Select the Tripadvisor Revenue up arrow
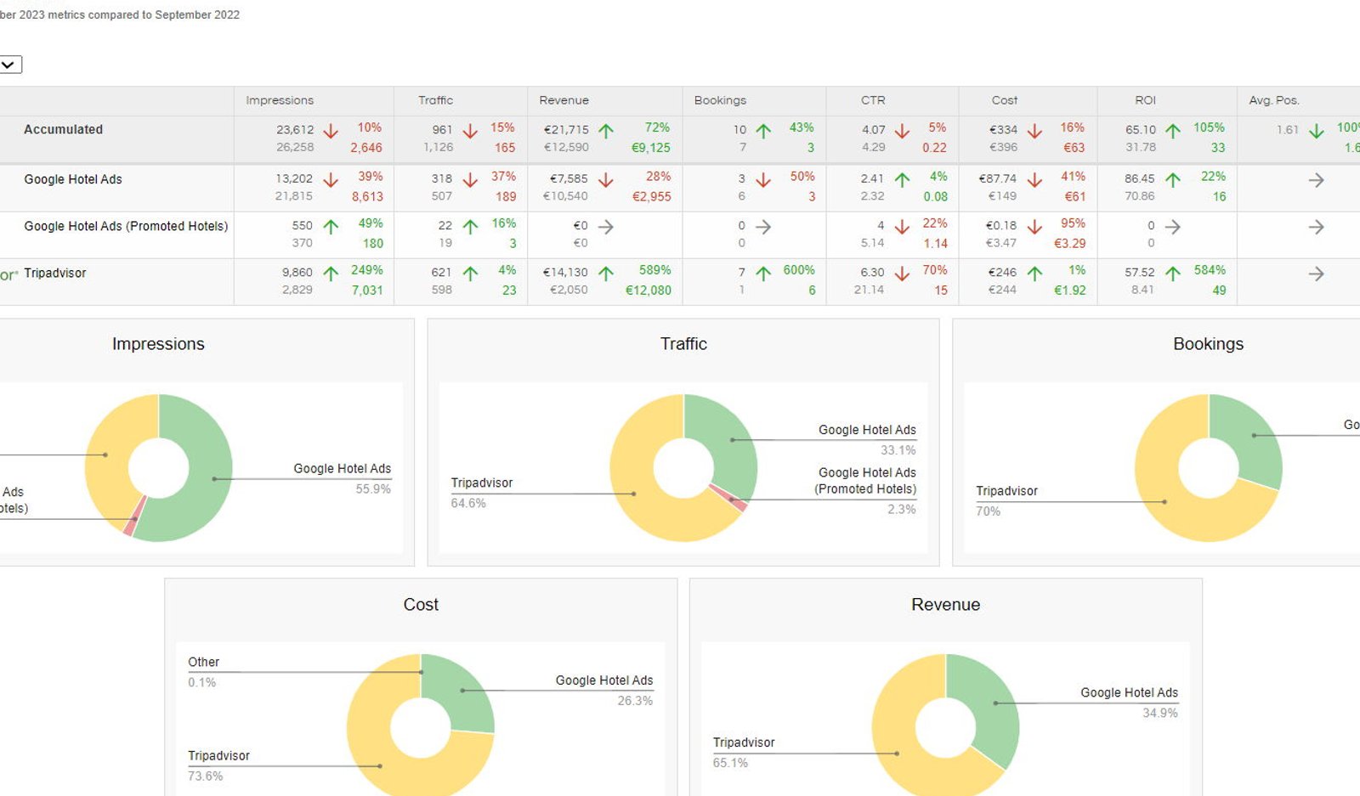The image size is (1360, 796). pyautogui.click(x=606, y=274)
